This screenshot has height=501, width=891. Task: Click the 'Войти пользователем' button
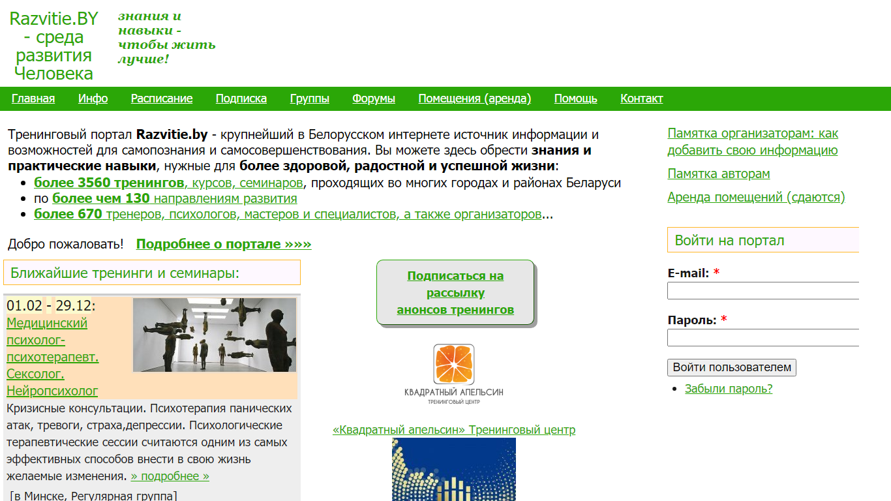click(x=732, y=367)
